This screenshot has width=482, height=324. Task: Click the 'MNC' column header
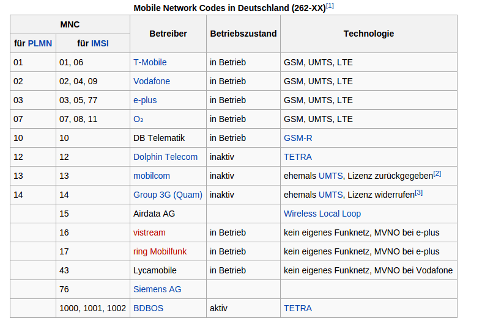click(70, 24)
